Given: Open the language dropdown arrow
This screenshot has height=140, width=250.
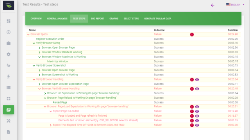Looking at the screenshot, I should 243,4.
